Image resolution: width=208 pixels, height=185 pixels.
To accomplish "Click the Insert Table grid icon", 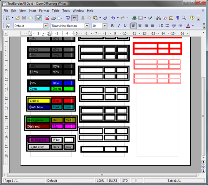I will [140, 18].
